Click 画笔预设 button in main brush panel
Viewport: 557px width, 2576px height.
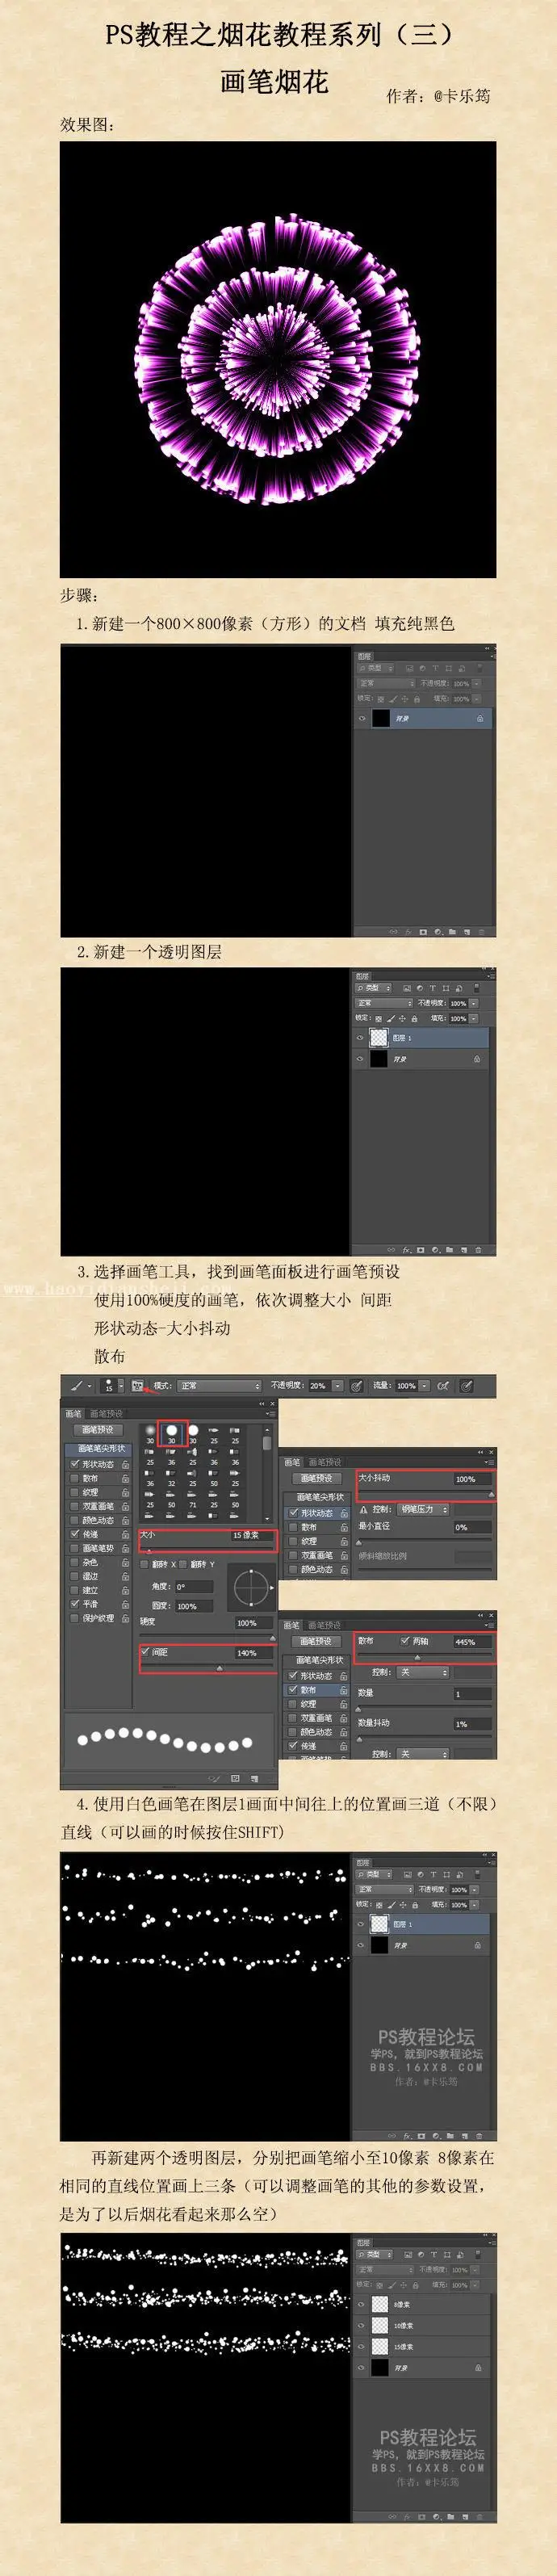pos(98,1430)
